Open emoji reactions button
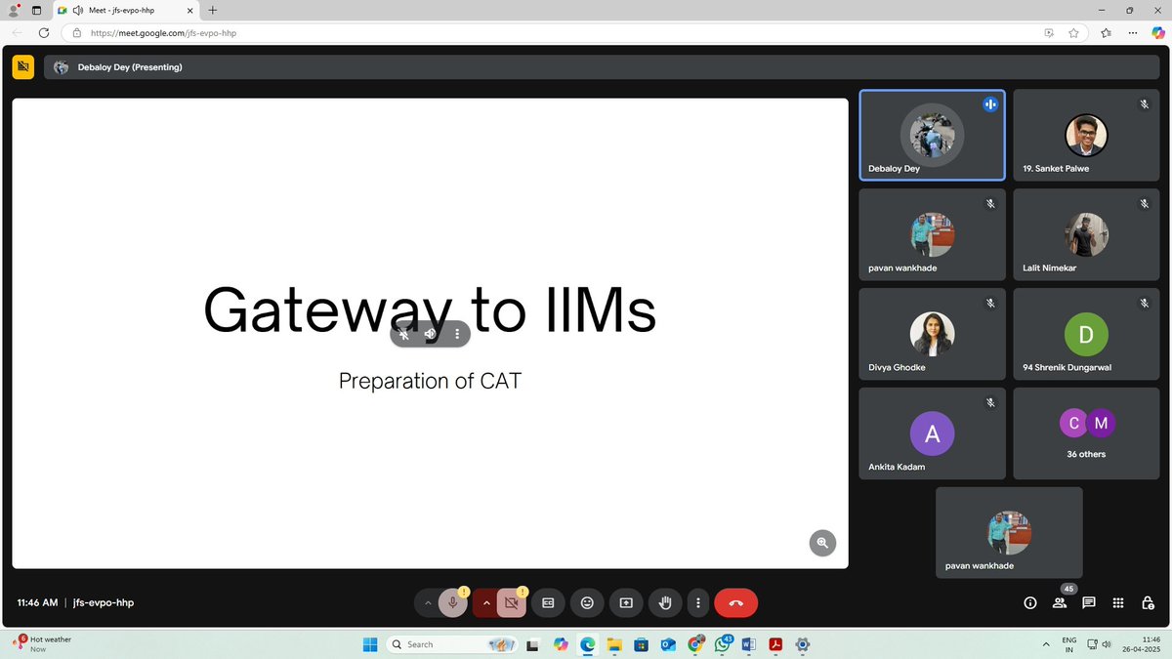1172x659 pixels. pyautogui.click(x=587, y=603)
